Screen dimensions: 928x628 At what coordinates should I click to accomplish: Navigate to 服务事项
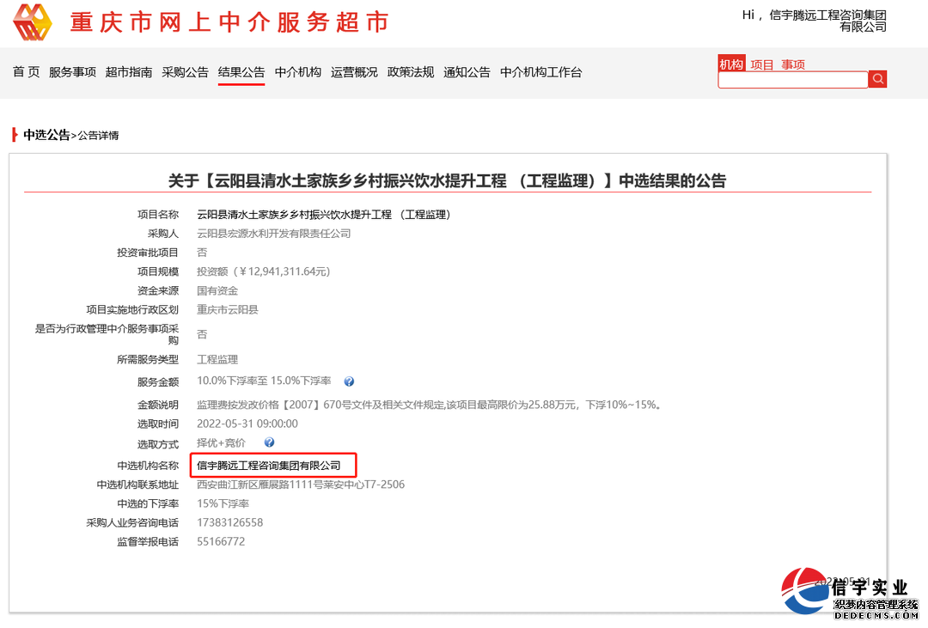tap(72, 73)
